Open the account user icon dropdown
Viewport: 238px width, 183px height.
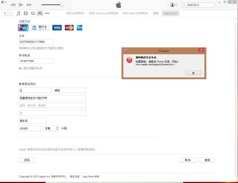[x=174, y=5]
